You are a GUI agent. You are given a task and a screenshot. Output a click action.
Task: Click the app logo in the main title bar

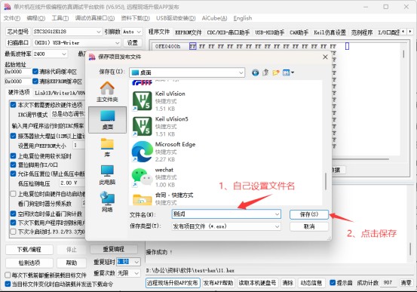[8, 7]
